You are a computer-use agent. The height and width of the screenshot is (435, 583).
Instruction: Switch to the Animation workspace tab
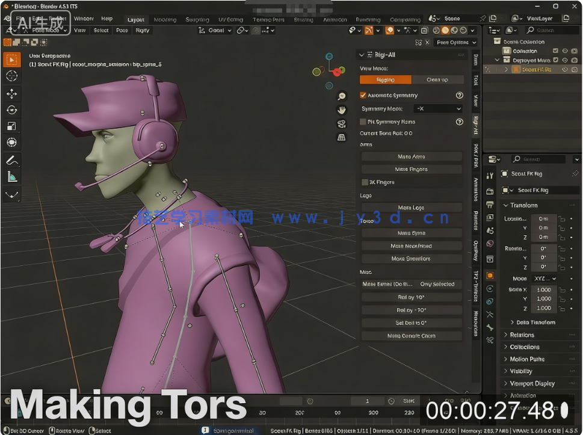(336, 19)
